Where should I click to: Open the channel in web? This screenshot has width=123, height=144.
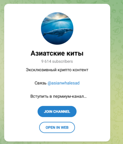coord(57,128)
